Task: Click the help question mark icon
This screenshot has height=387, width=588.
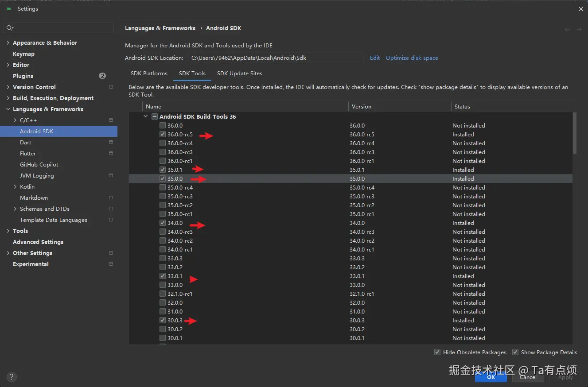Action: click(12, 377)
